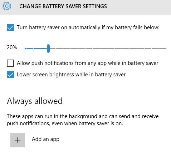Image resolution: width=171 pixels, height=152 pixels.
Task: Click the 20% threshold value label
Action: [x=12, y=47]
